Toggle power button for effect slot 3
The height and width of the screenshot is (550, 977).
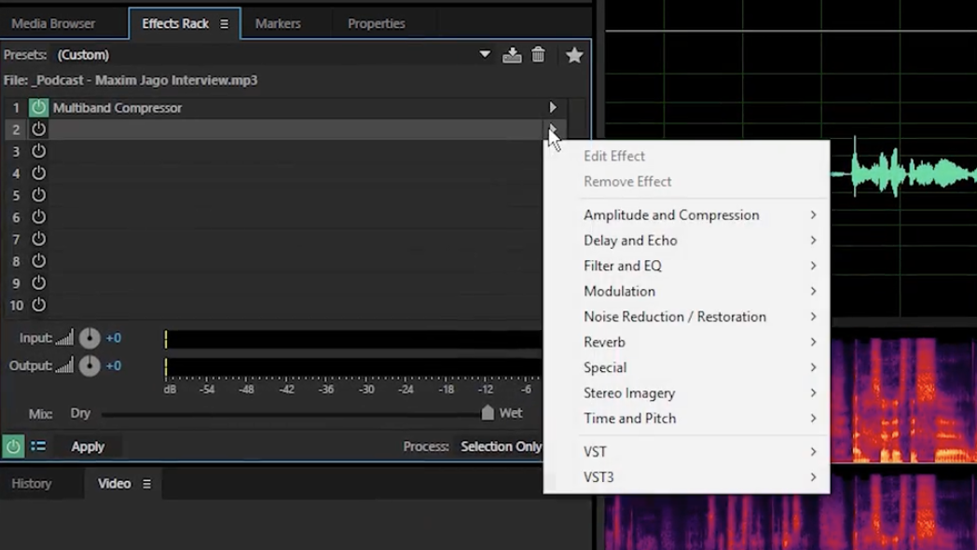pyautogui.click(x=38, y=151)
